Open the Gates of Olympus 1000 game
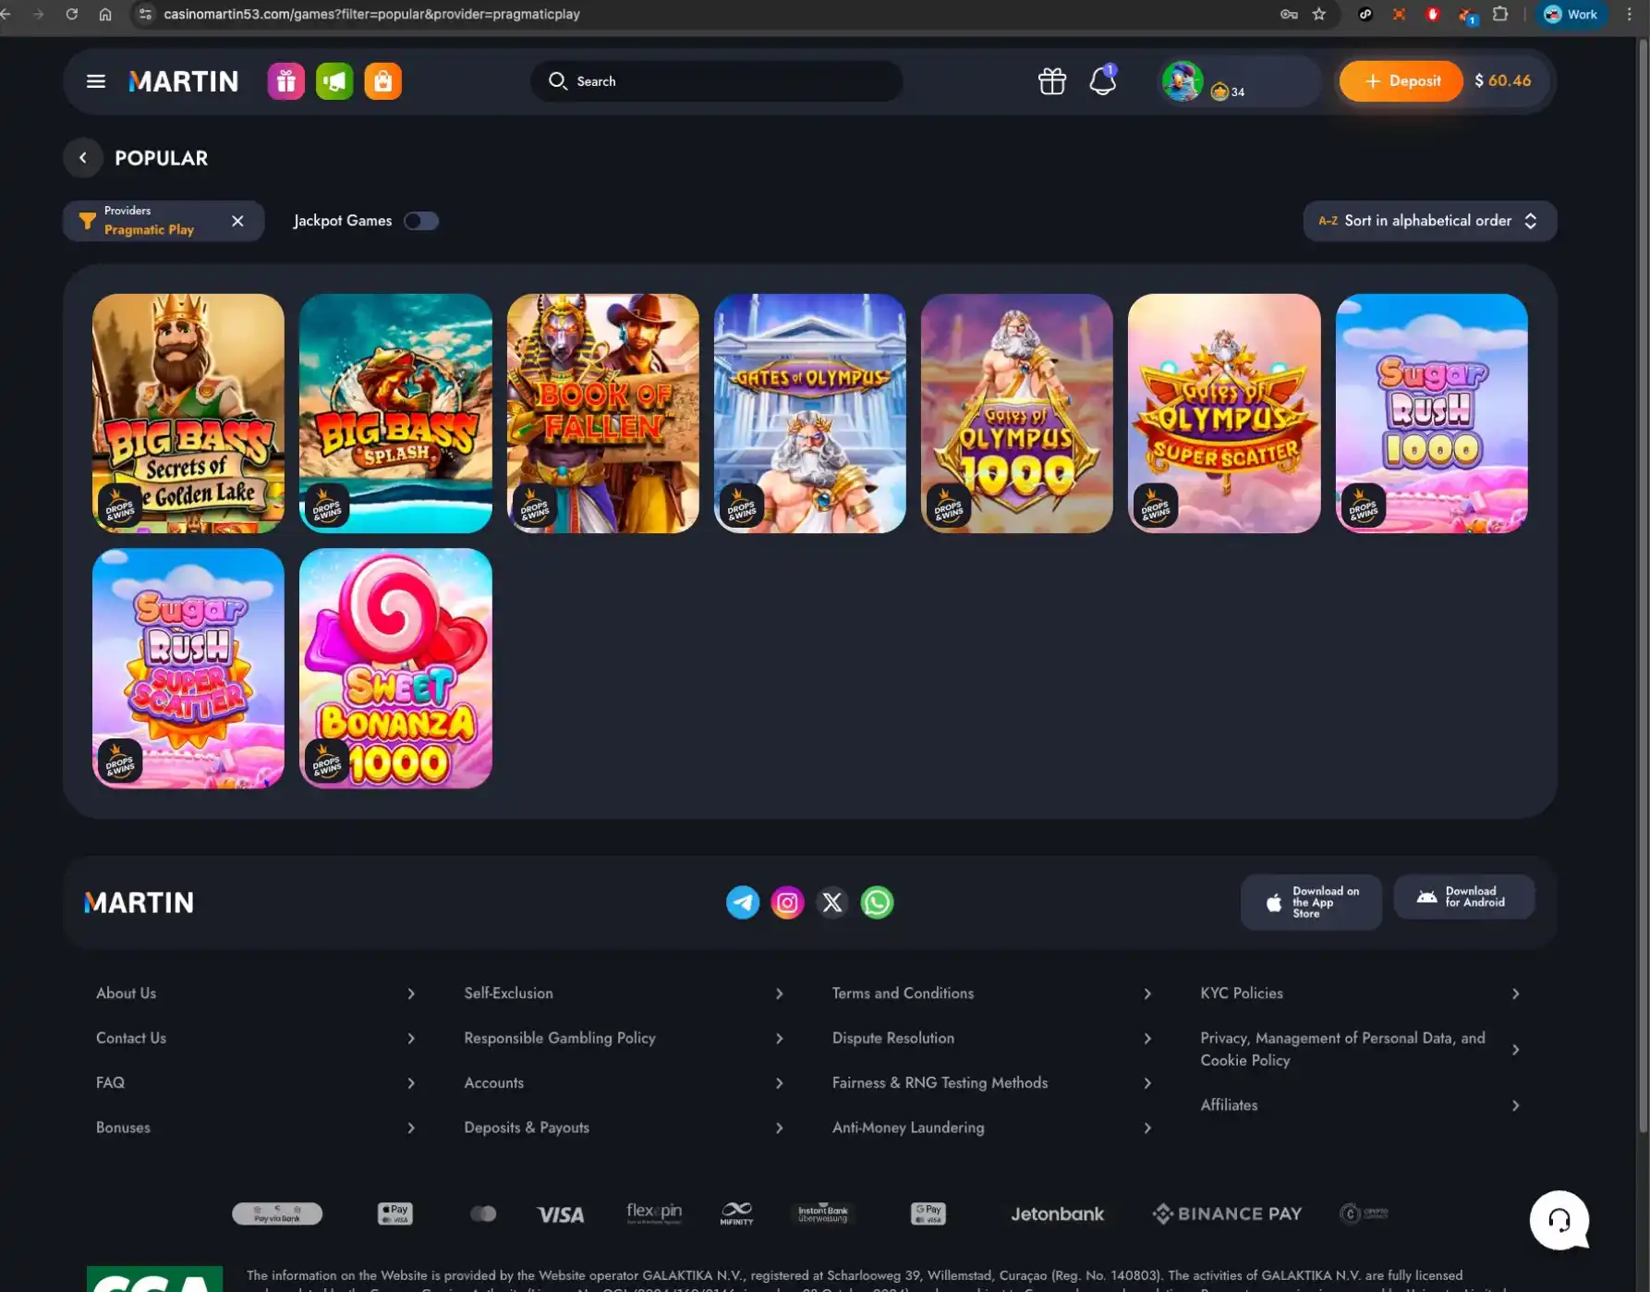Image resolution: width=1650 pixels, height=1292 pixels. pos(1017,413)
